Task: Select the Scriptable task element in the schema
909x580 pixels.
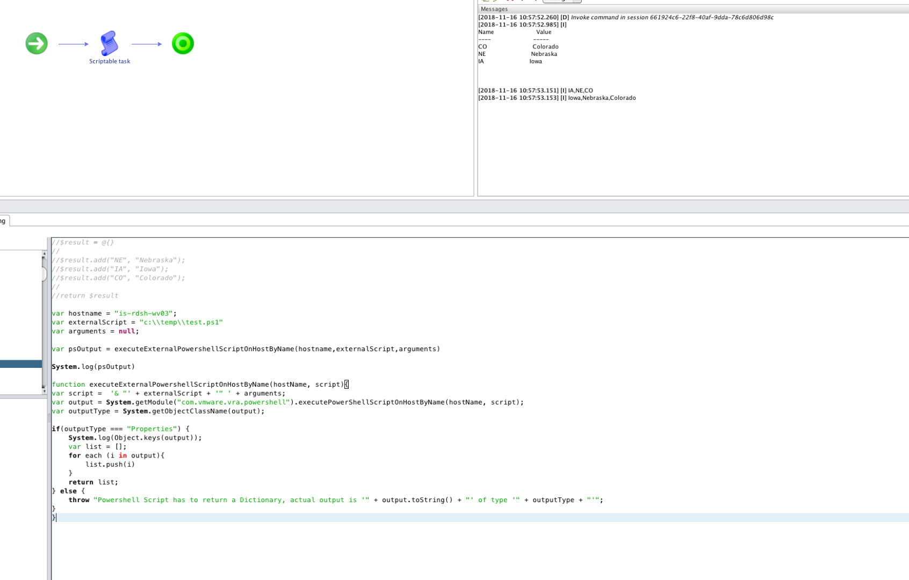Action: [x=110, y=44]
